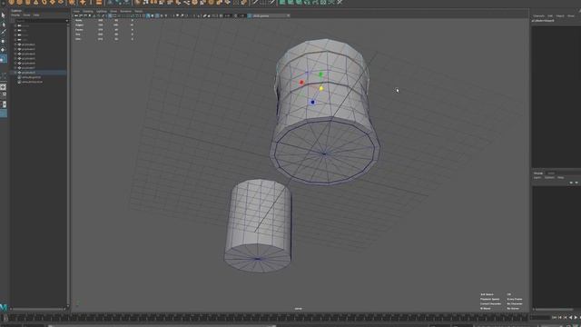This screenshot has width=581, height=327.
Task: Click the play backward button
Action: pos(571,317)
